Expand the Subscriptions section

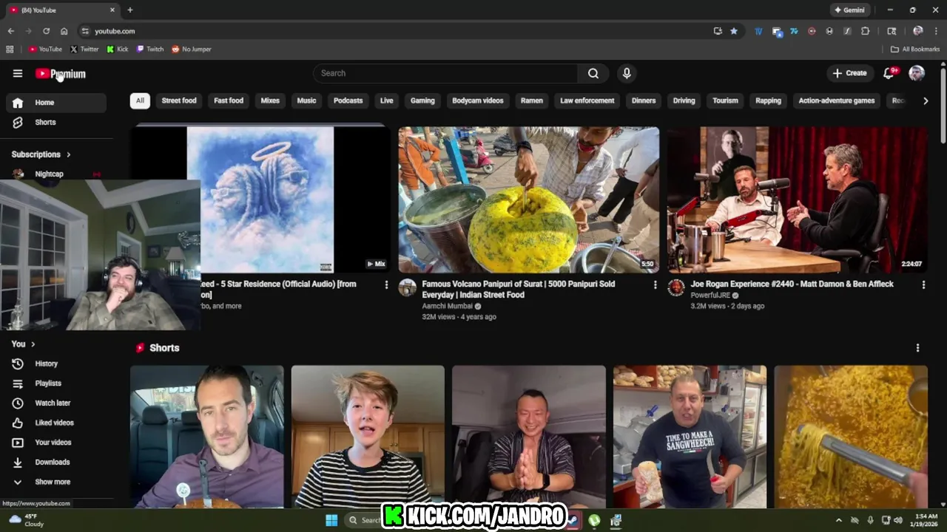(x=41, y=154)
